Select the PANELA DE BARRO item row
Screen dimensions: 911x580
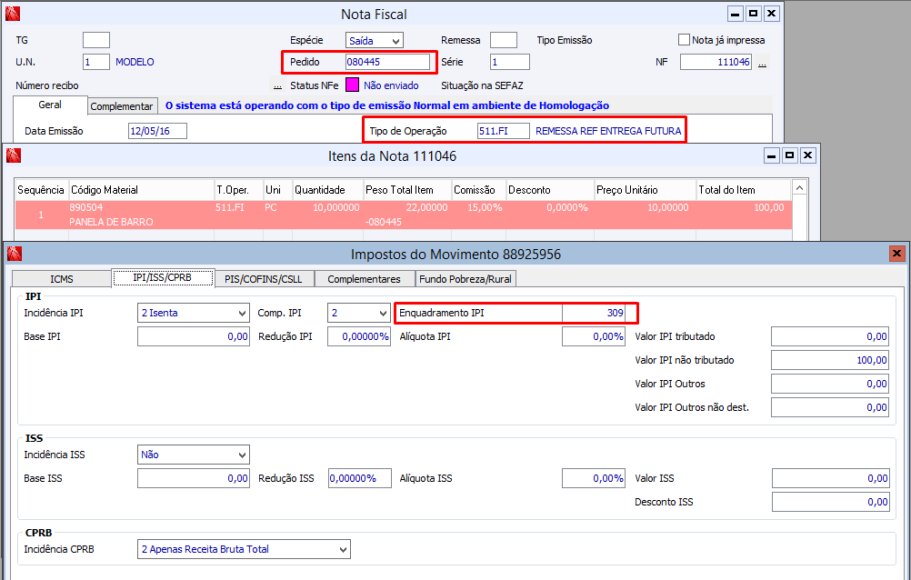[x=403, y=215]
